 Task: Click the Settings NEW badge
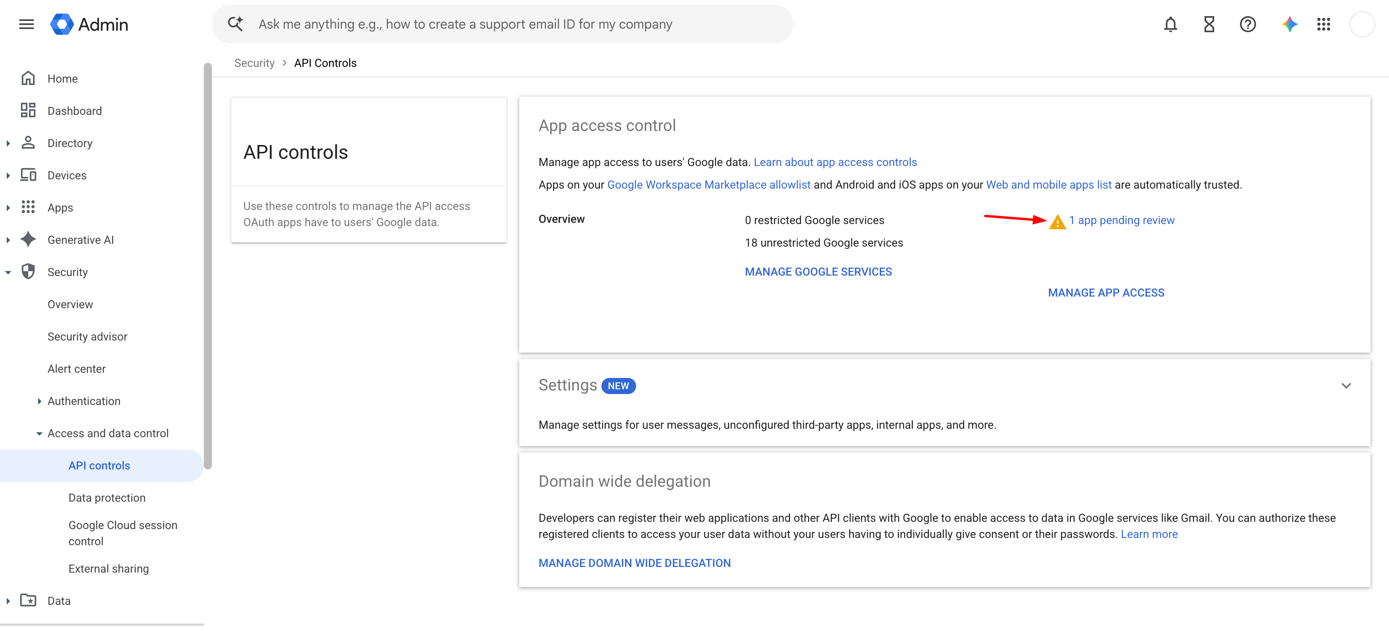point(618,386)
